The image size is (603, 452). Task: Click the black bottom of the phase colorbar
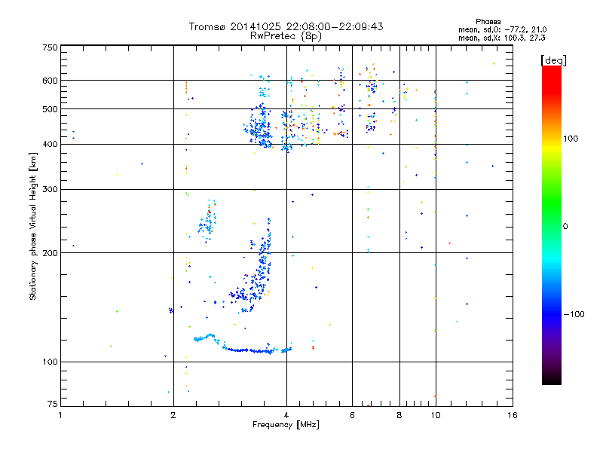click(552, 380)
